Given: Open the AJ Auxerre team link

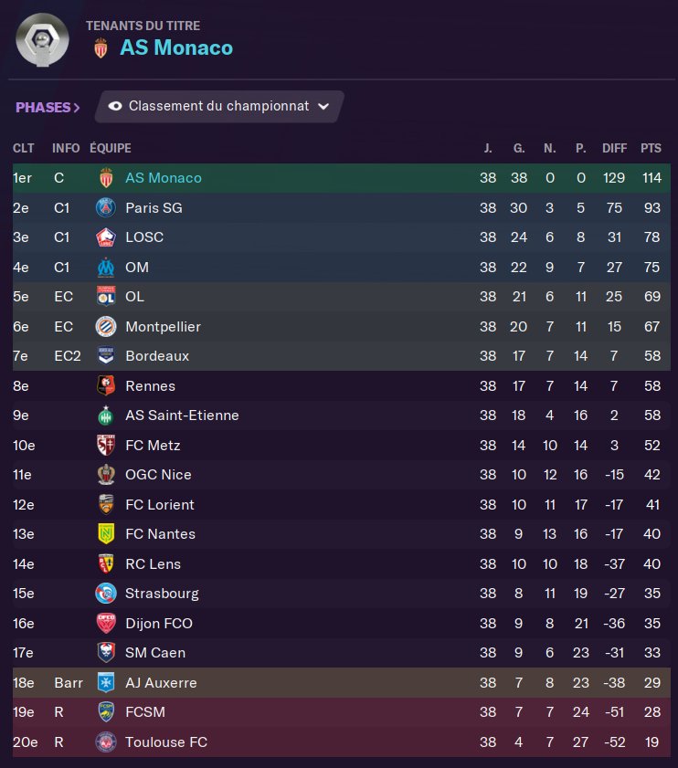Looking at the screenshot, I should click(161, 683).
